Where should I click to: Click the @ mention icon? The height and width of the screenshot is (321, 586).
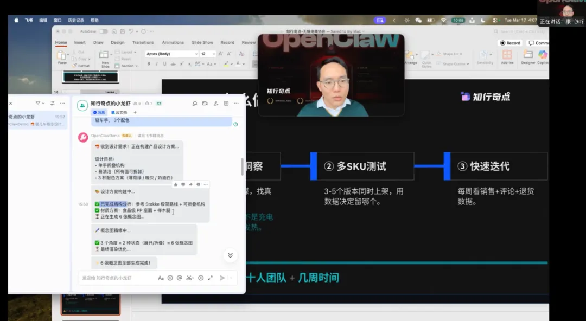point(180,278)
